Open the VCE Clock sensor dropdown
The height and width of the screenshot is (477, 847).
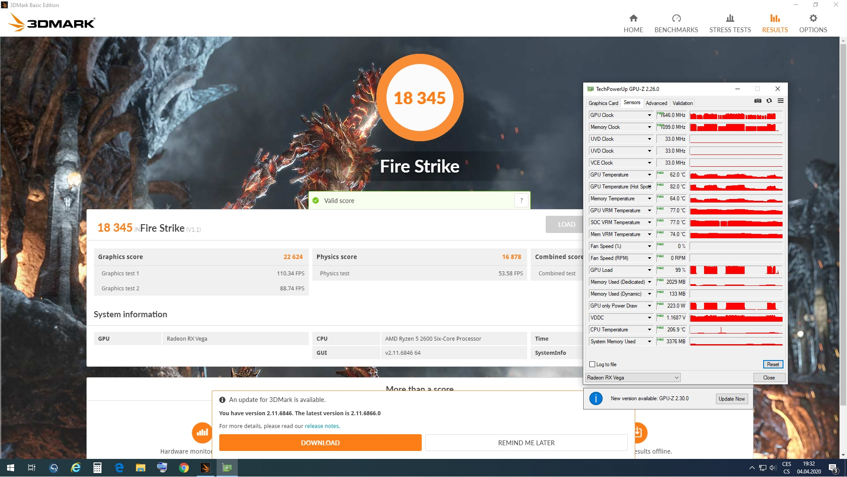(x=649, y=163)
